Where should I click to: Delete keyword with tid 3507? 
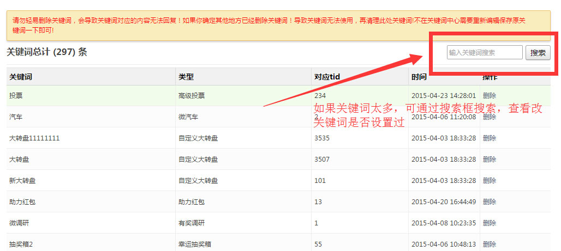tap(489, 160)
